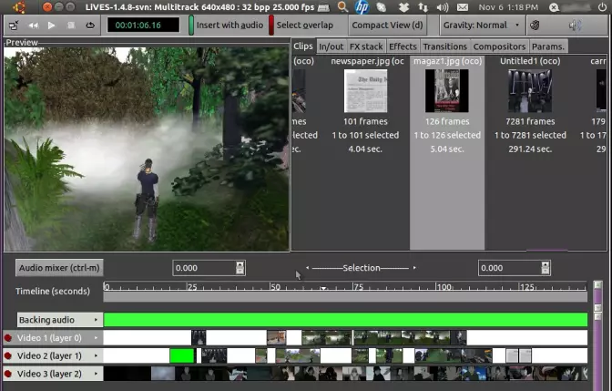Click the selection end value field
Screen dimensions: 612x391
510,268
